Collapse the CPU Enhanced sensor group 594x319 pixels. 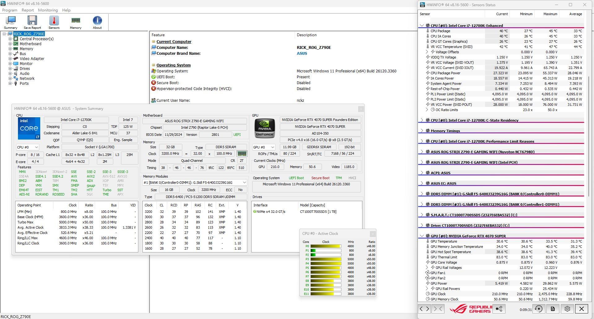(x=422, y=25)
